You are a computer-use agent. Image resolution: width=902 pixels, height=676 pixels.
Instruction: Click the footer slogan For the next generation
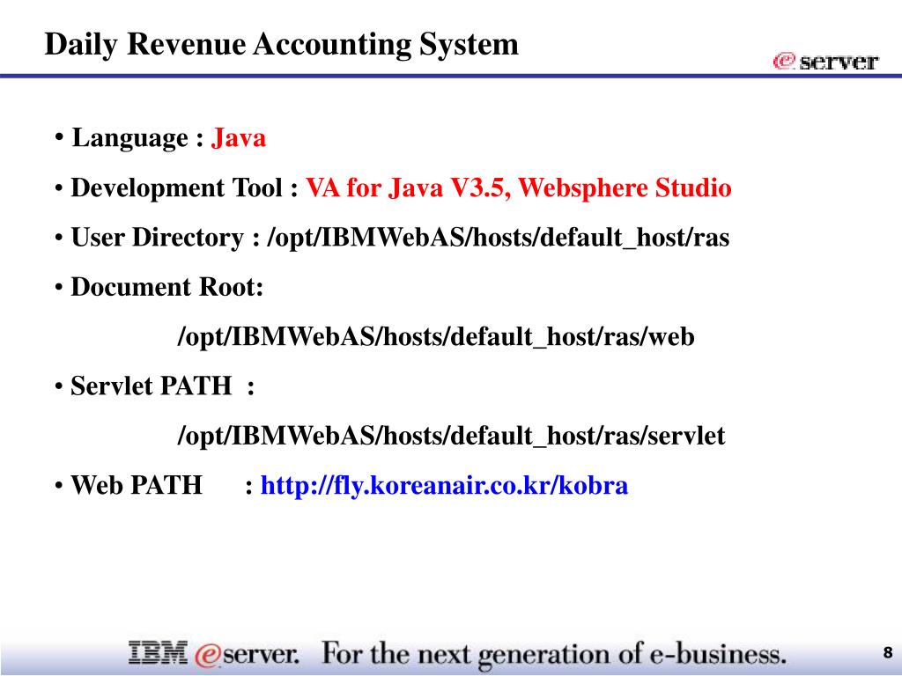point(554,655)
